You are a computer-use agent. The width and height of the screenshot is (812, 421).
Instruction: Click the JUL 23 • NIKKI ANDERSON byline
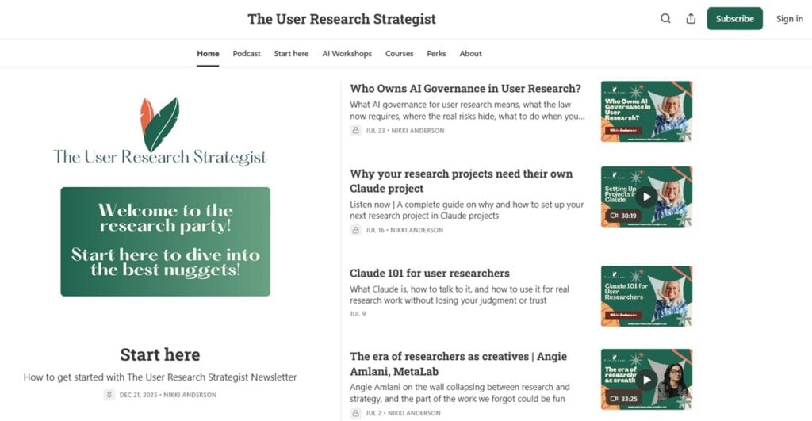pos(405,131)
